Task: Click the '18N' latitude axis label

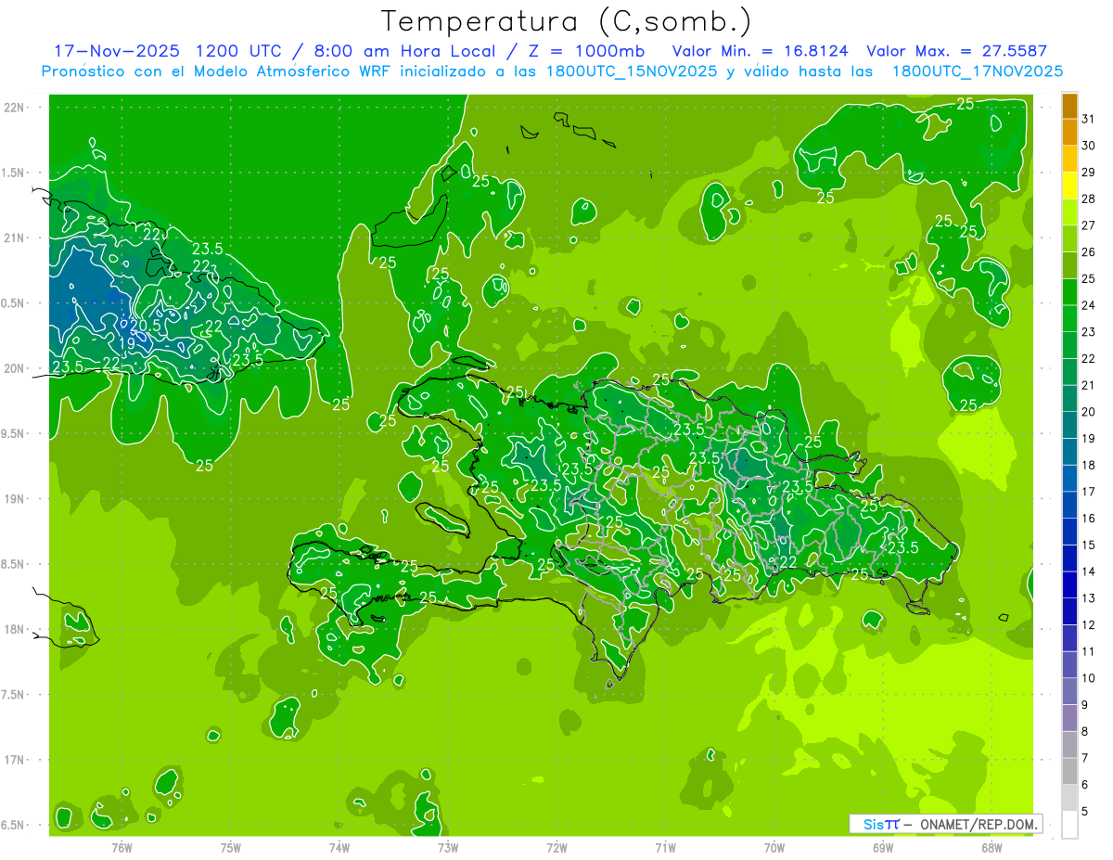Action: coord(16,629)
